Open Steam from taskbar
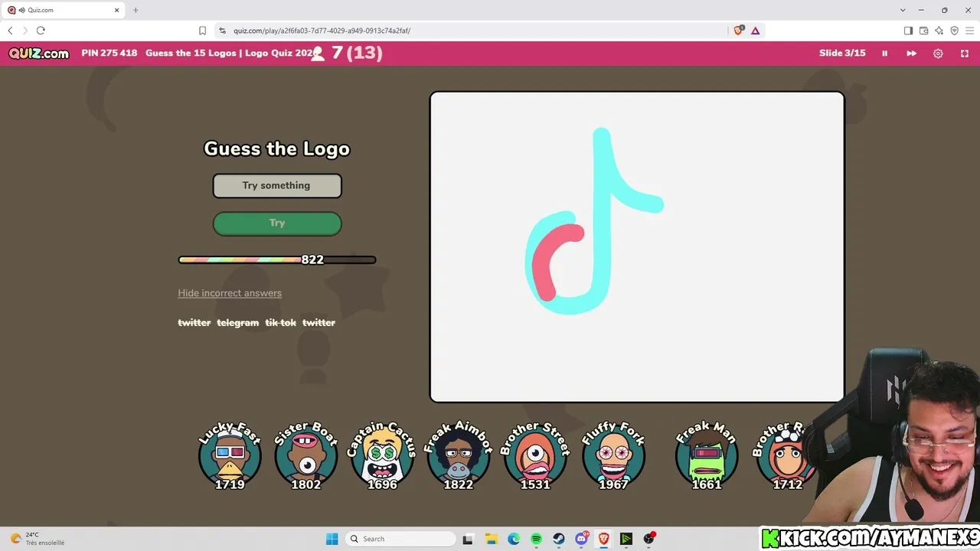Image resolution: width=980 pixels, height=551 pixels. [559, 539]
